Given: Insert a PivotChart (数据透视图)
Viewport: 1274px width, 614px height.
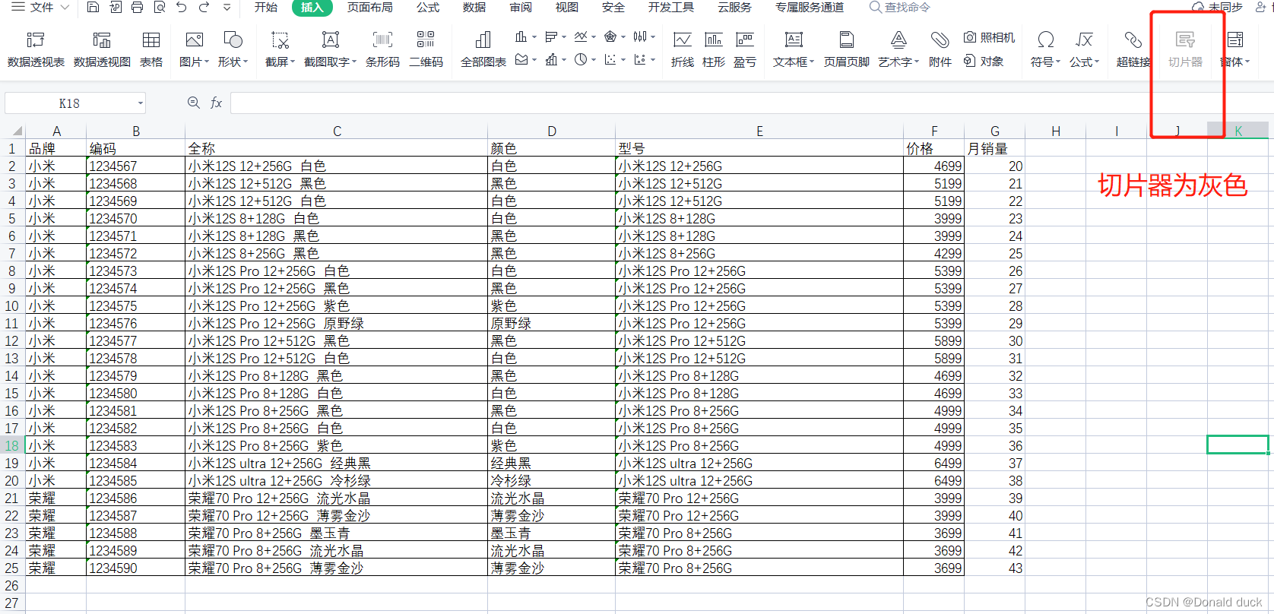Looking at the screenshot, I should [102, 49].
